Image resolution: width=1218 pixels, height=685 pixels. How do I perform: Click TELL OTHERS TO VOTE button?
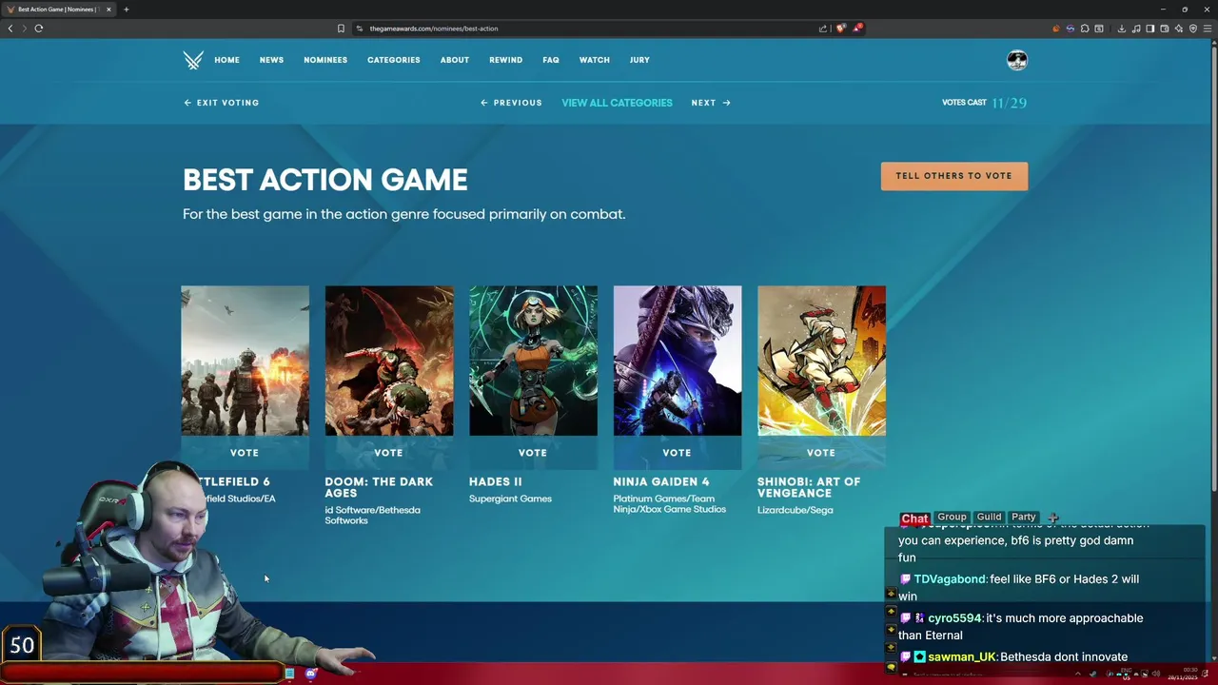tap(954, 176)
